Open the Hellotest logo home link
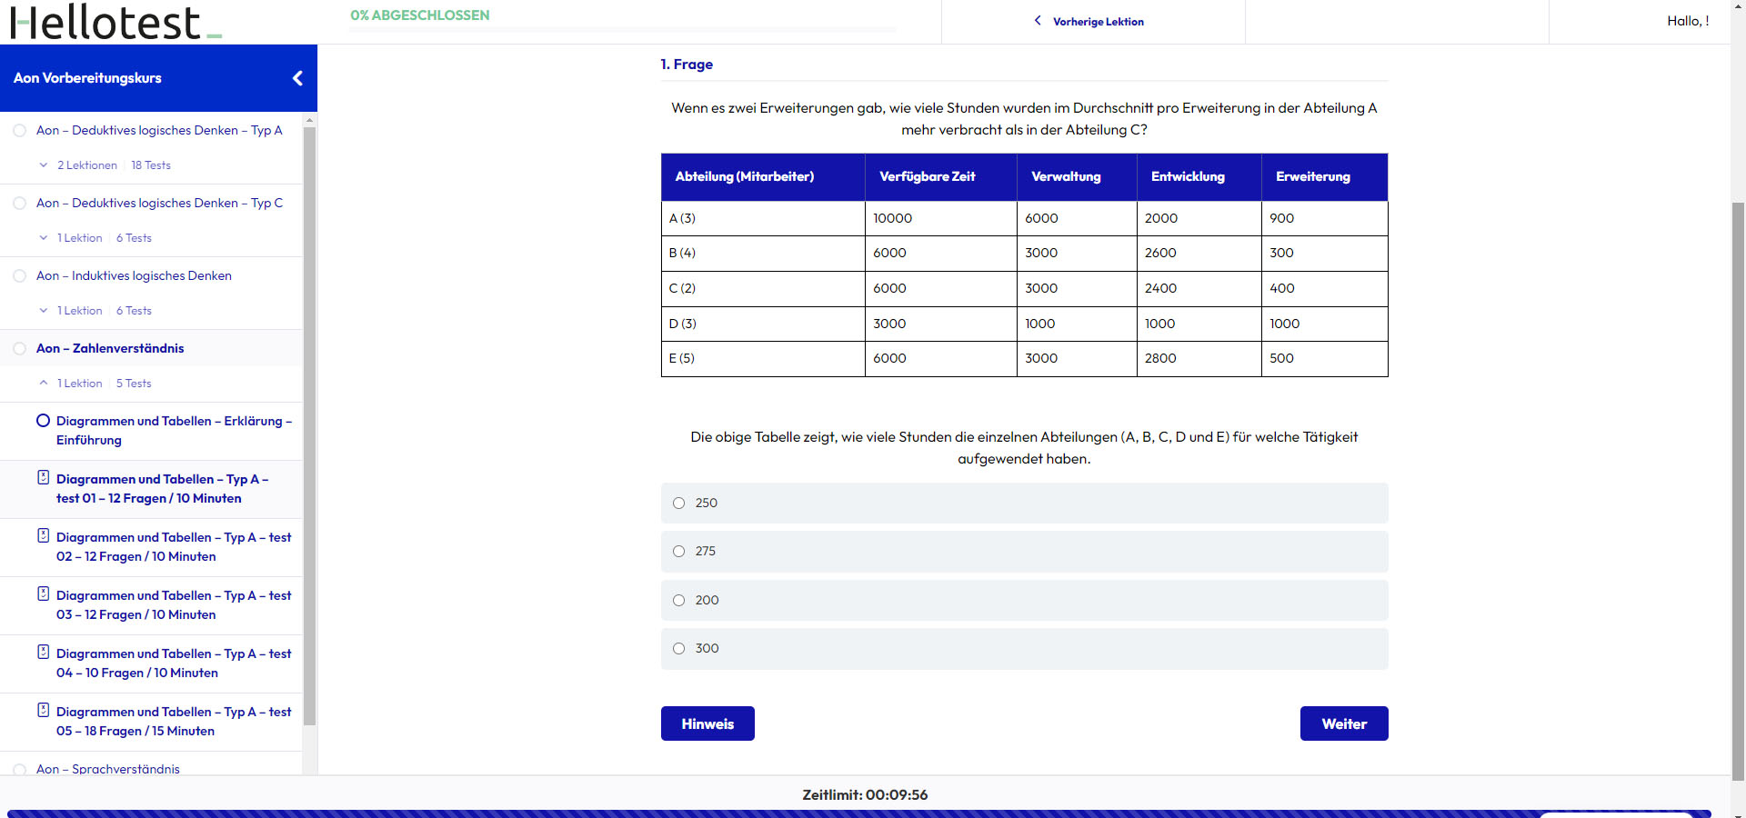The height and width of the screenshot is (818, 1746). click(115, 22)
